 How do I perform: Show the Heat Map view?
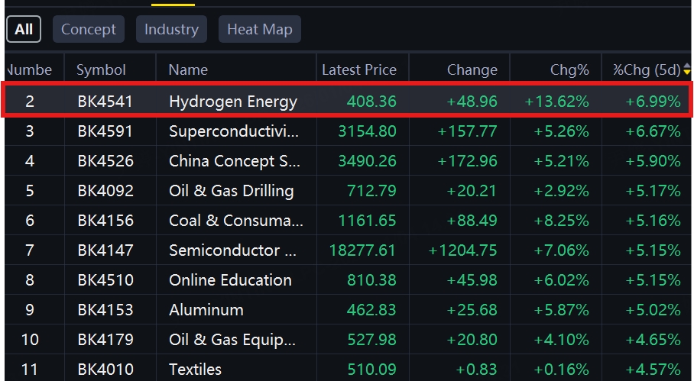click(260, 30)
